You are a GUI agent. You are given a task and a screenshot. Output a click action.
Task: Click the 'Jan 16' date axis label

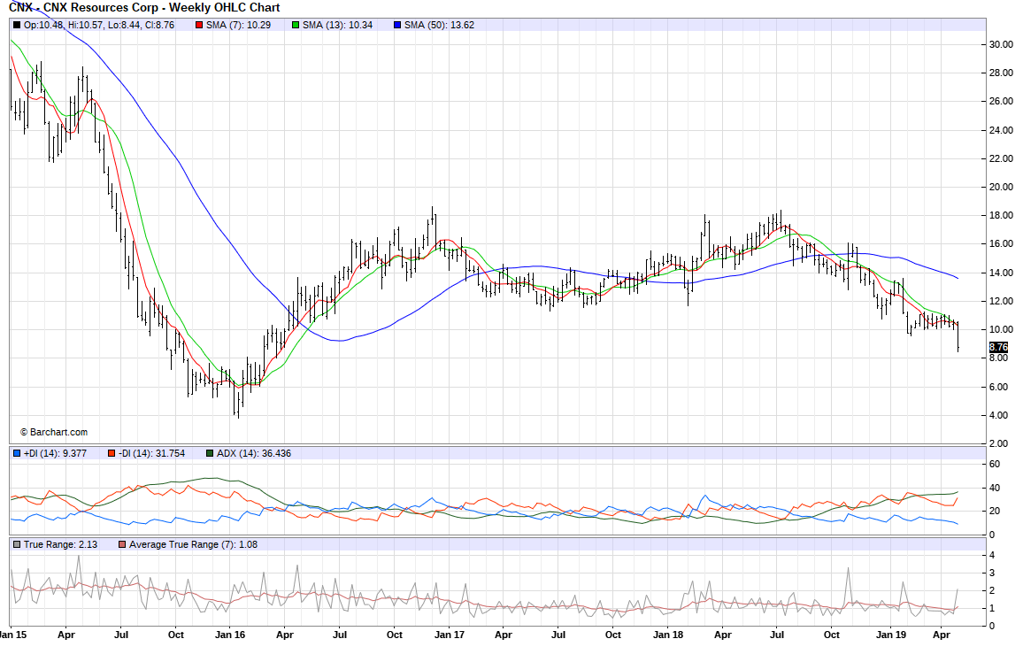[x=230, y=635]
